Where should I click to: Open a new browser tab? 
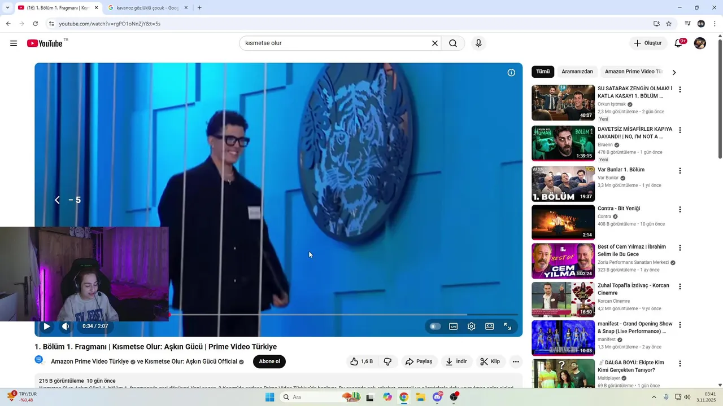click(199, 8)
